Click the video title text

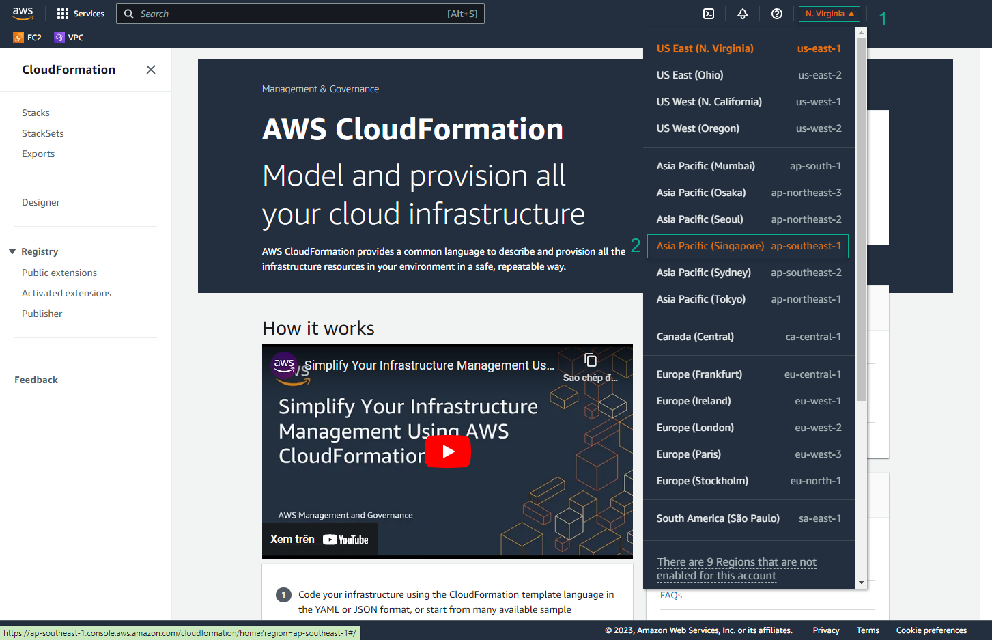429,365
